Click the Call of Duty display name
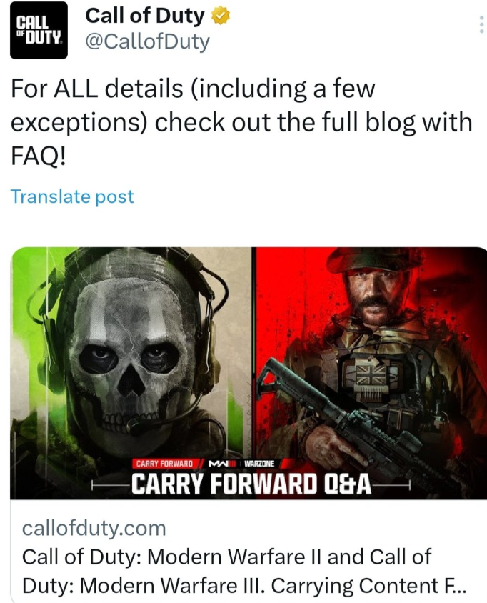The width and height of the screenshot is (487, 603). [145, 16]
